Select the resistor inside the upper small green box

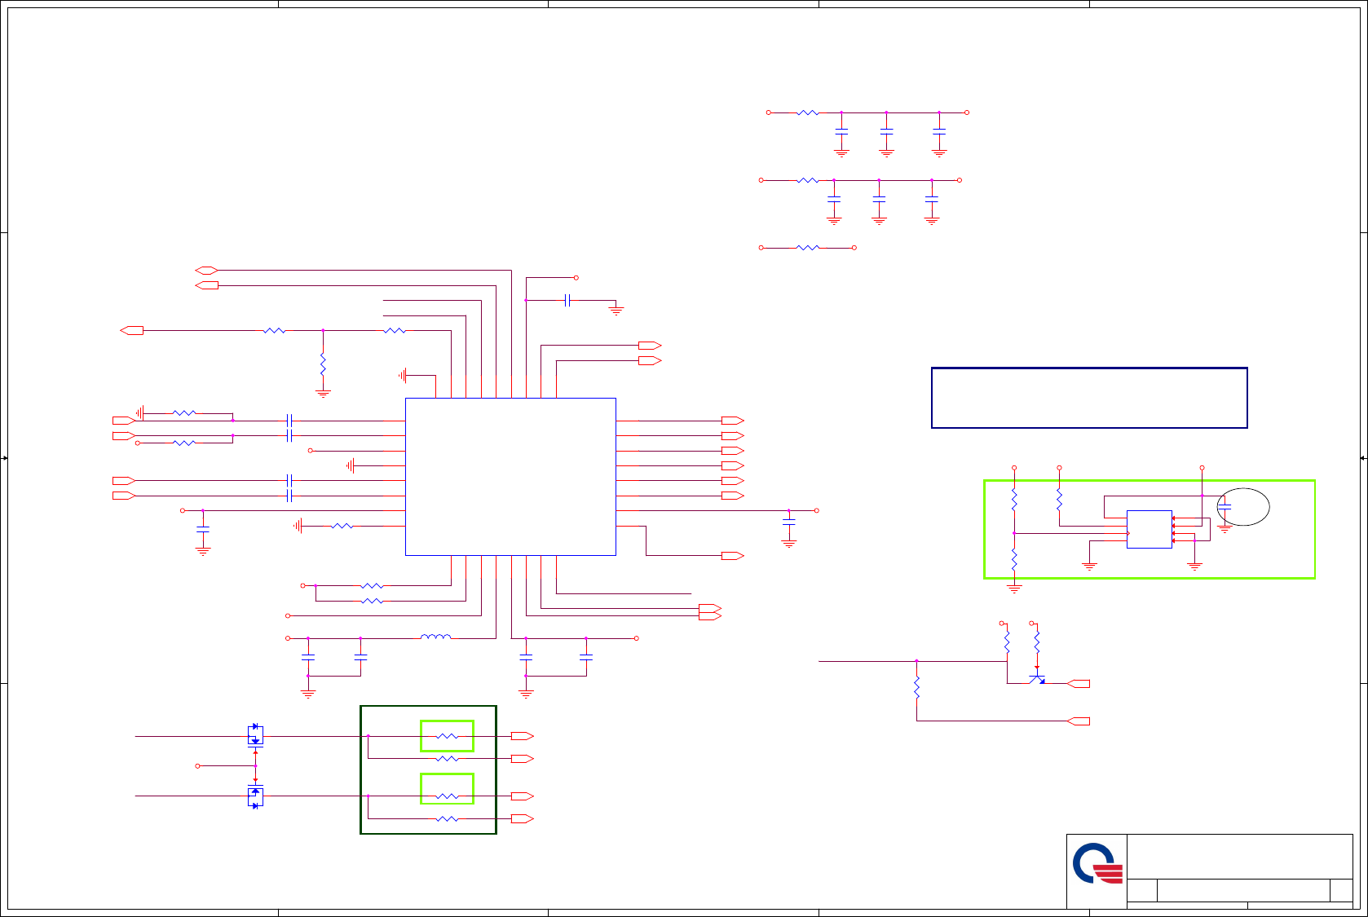coord(447,736)
